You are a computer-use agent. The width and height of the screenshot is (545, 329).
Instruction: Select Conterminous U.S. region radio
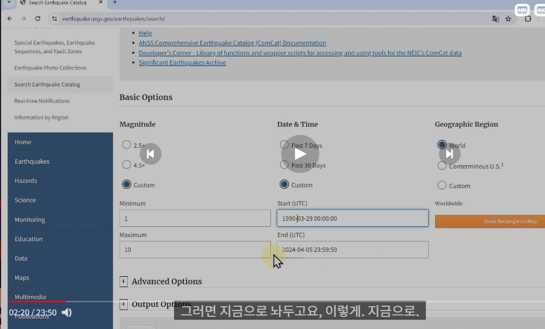tap(442, 166)
